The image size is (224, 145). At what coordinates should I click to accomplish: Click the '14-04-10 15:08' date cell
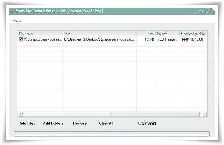tap(192, 39)
